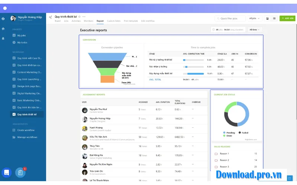Click Nguyễn Hoàng Hiệp profile avatar in sidebar

pos(13,18)
